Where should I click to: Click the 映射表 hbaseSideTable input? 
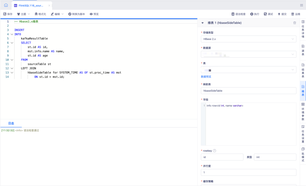point(249,91)
